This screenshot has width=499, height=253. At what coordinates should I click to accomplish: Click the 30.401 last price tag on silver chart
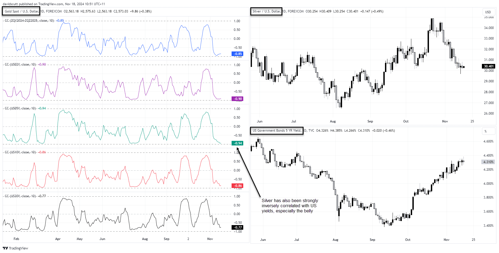pyautogui.click(x=488, y=66)
